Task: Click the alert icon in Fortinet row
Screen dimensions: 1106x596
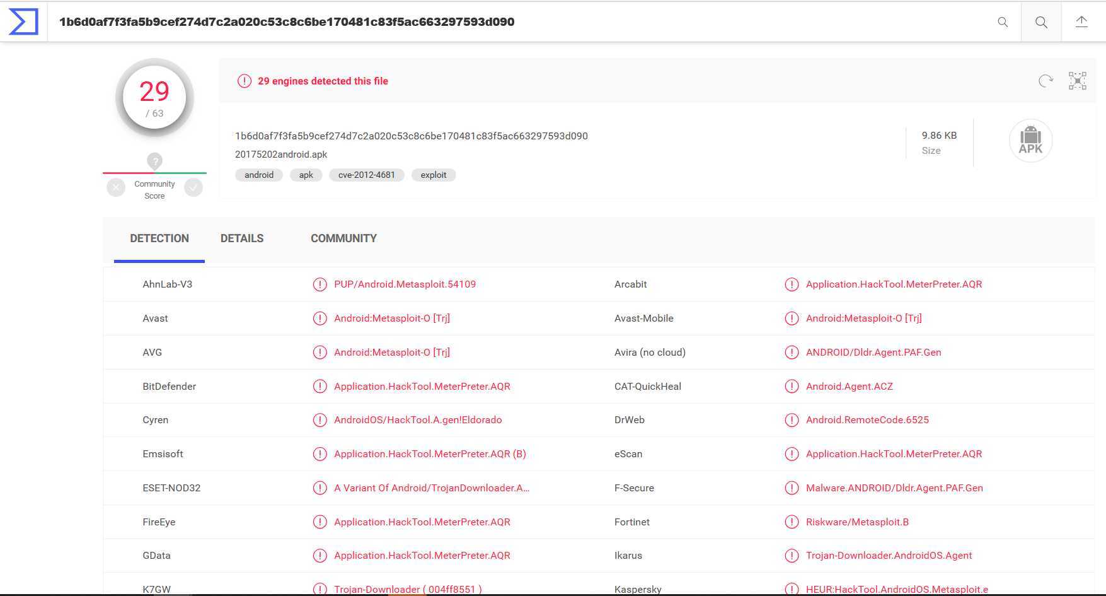Action: 792,522
